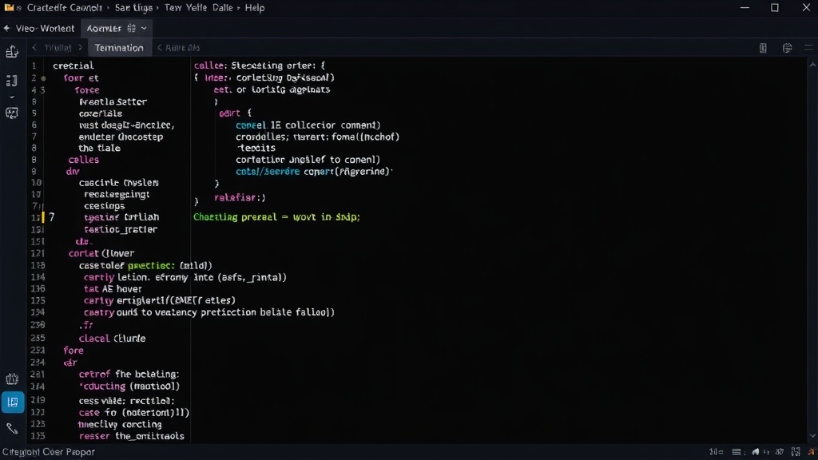Click the chat-face sidebar icon
Viewport: 818px width, 460px height.
pyautogui.click(x=11, y=113)
